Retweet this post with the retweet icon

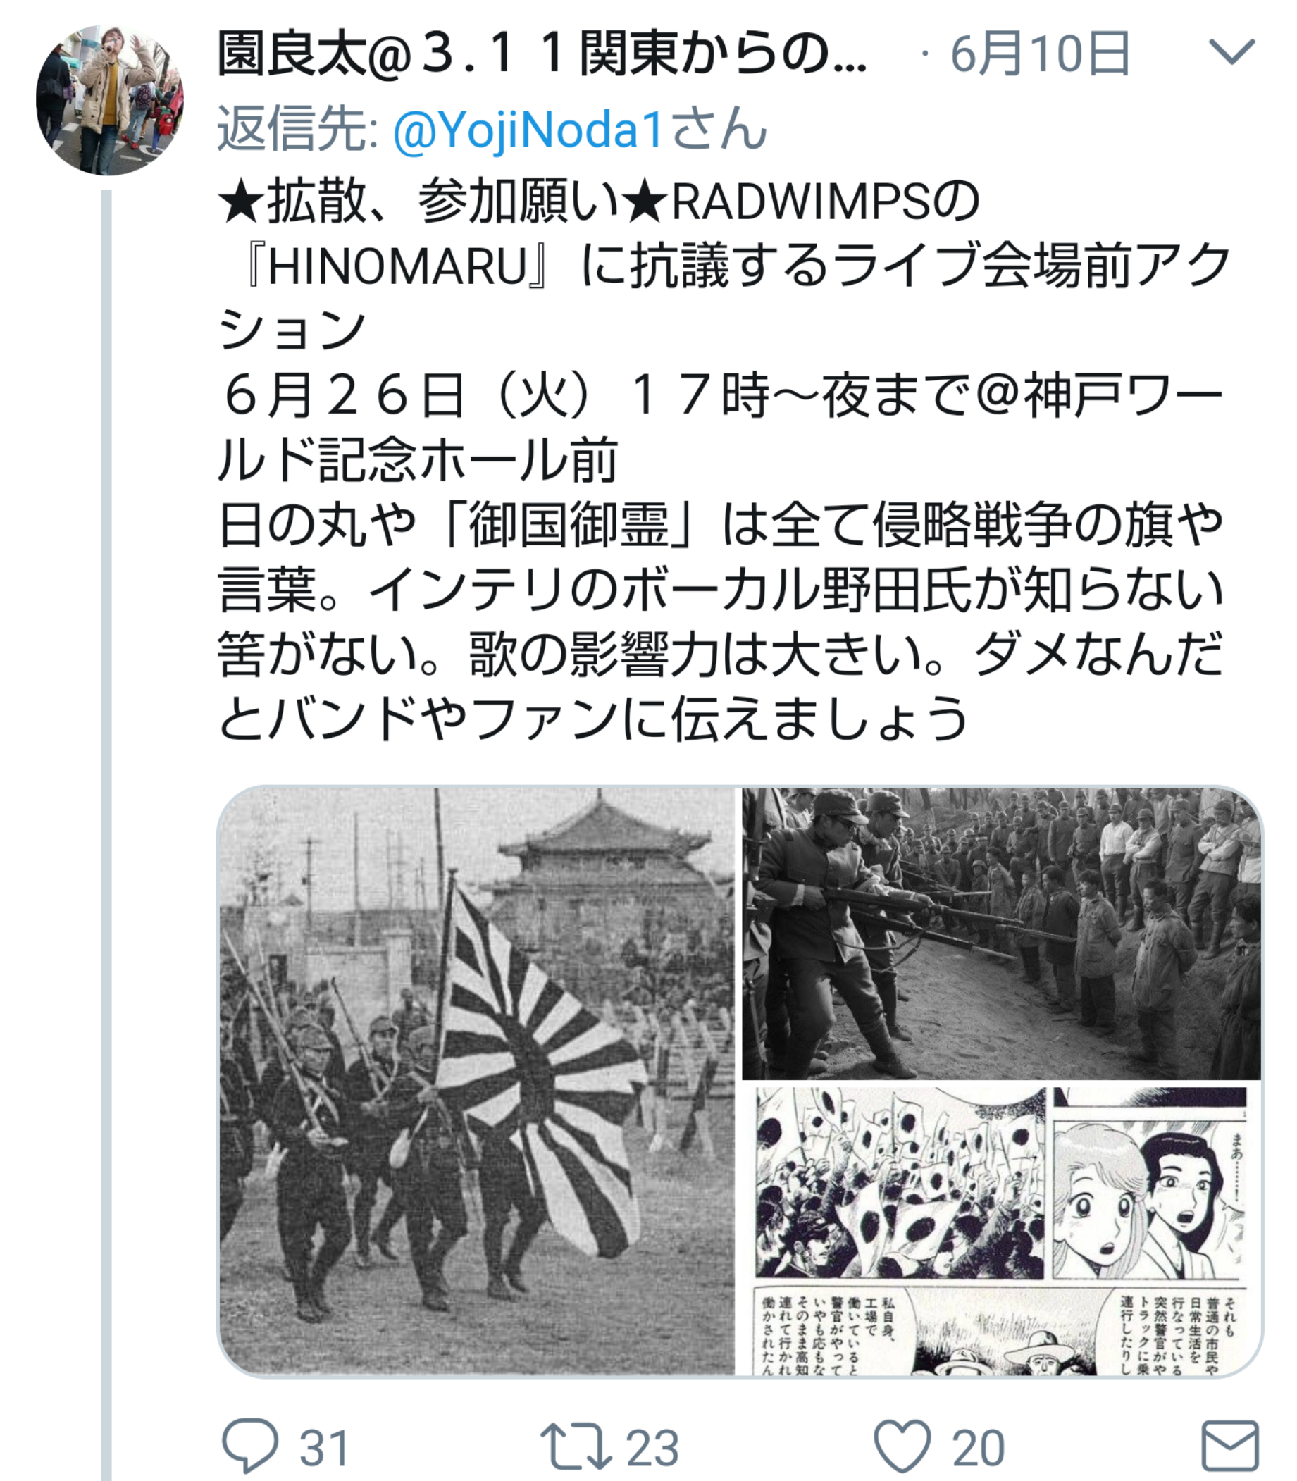(x=576, y=1446)
